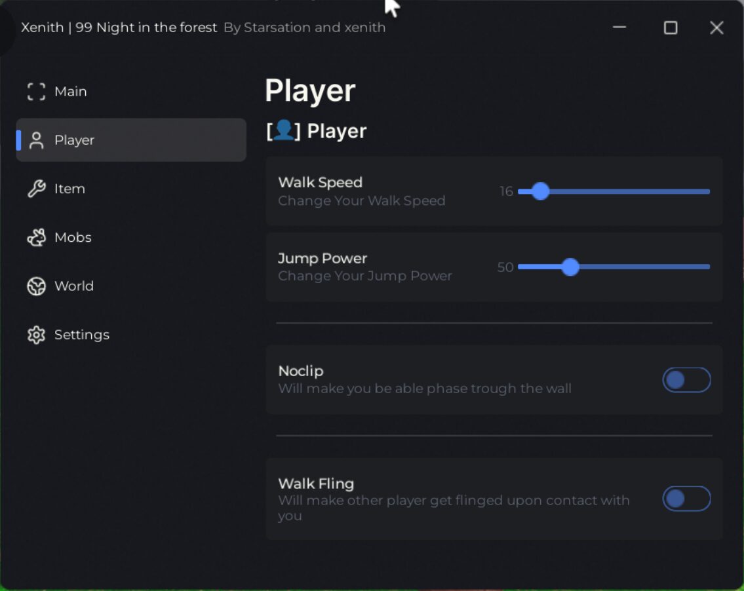Turn on the Walk Fling switch
Image resolution: width=744 pixels, height=591 pixels.
click(686, 499)
